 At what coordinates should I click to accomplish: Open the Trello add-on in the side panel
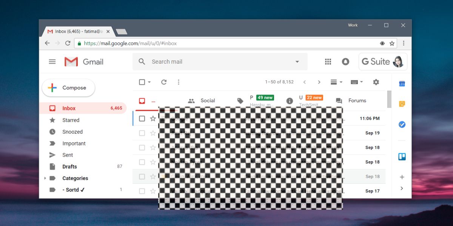402,157
